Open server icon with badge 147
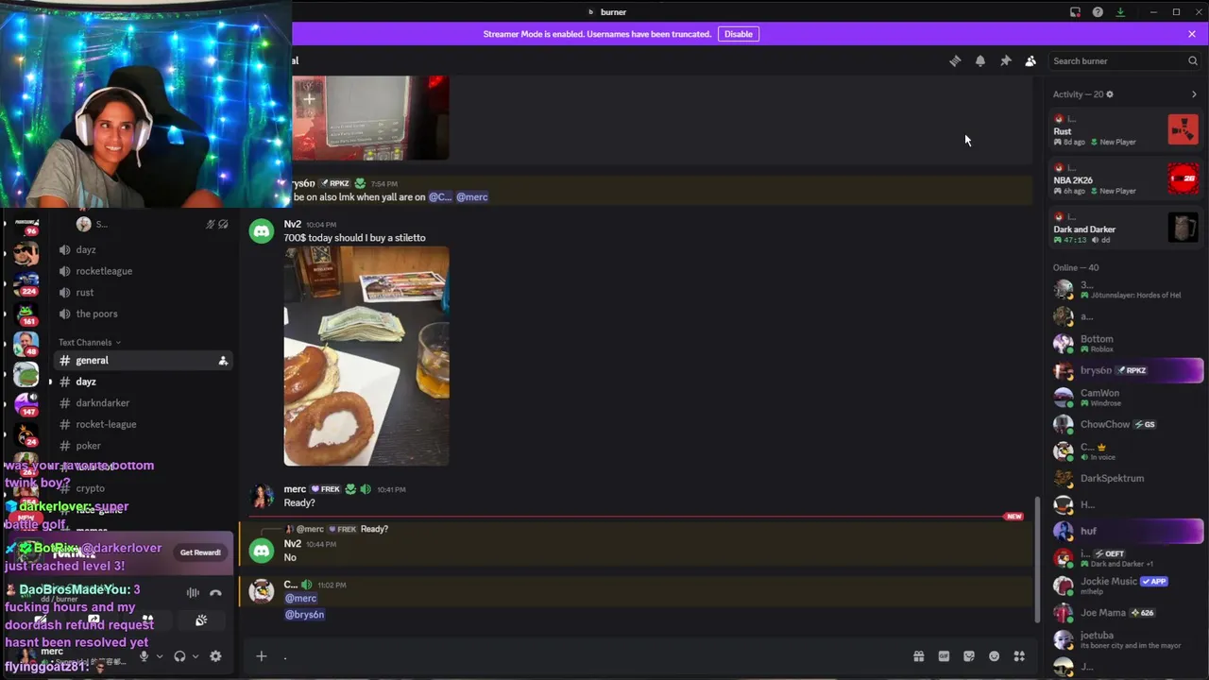The height and width of the screenshot is (680, 1209). pyautogui.click(x=26, y=404)
